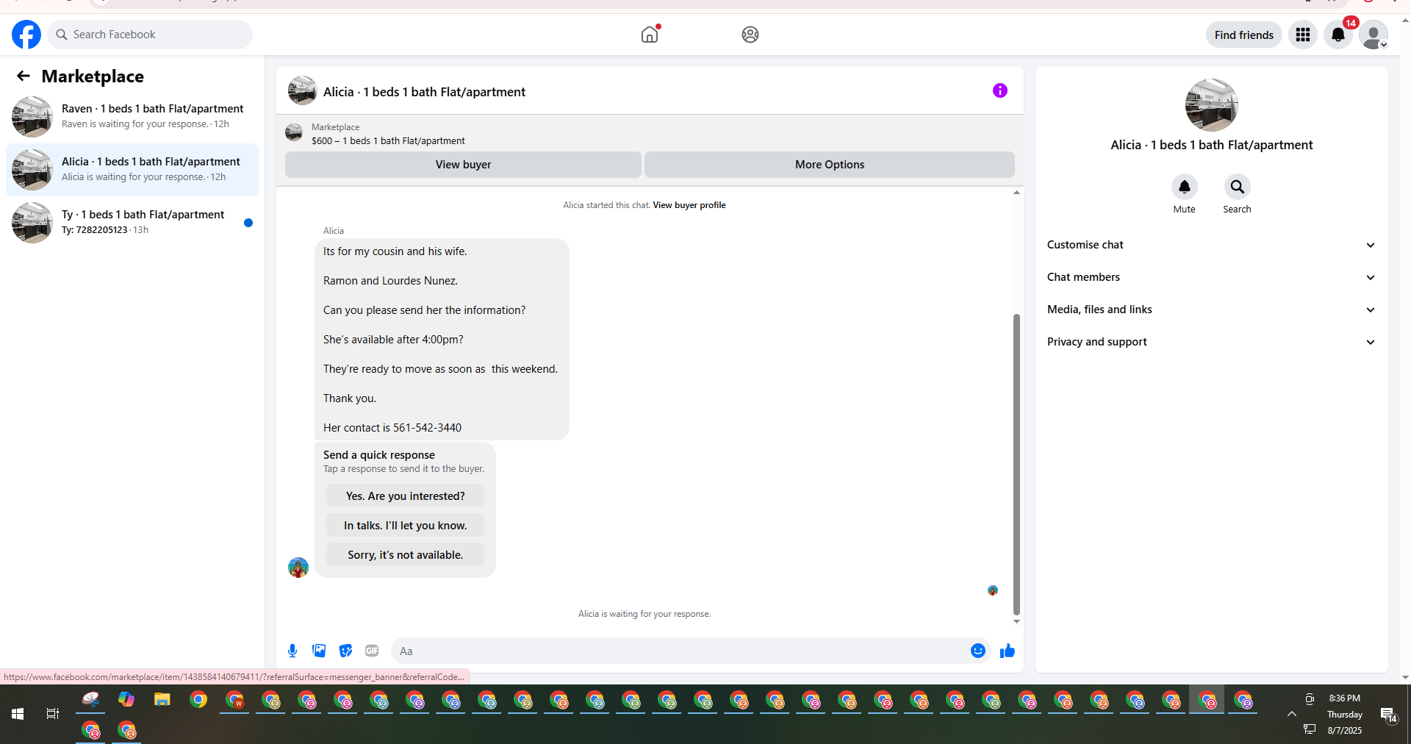Open the emoji picker smiley
Viewport: 1411px width, 744px height.
pos(977,651)
